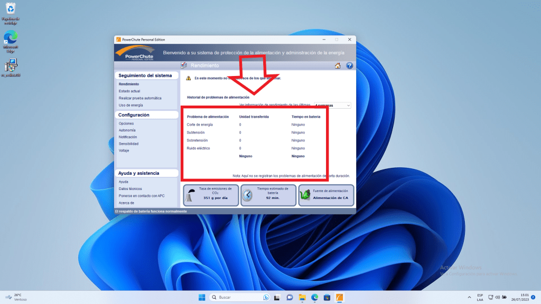Click PowerChute icon in the taskbar

[x=340, y=297]
